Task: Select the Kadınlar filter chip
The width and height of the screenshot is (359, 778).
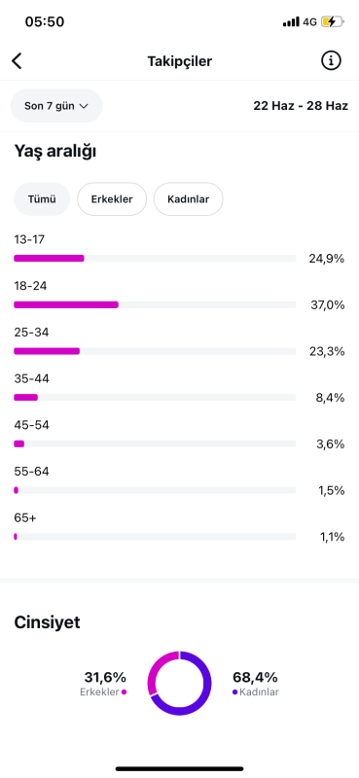Action: (188, 199)
